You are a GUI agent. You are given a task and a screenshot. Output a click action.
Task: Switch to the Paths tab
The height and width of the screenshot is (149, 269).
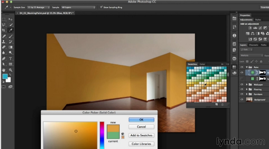(264, 45)
